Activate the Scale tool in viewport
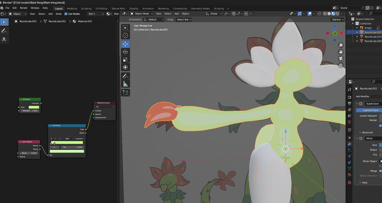 tap(125, 60)
